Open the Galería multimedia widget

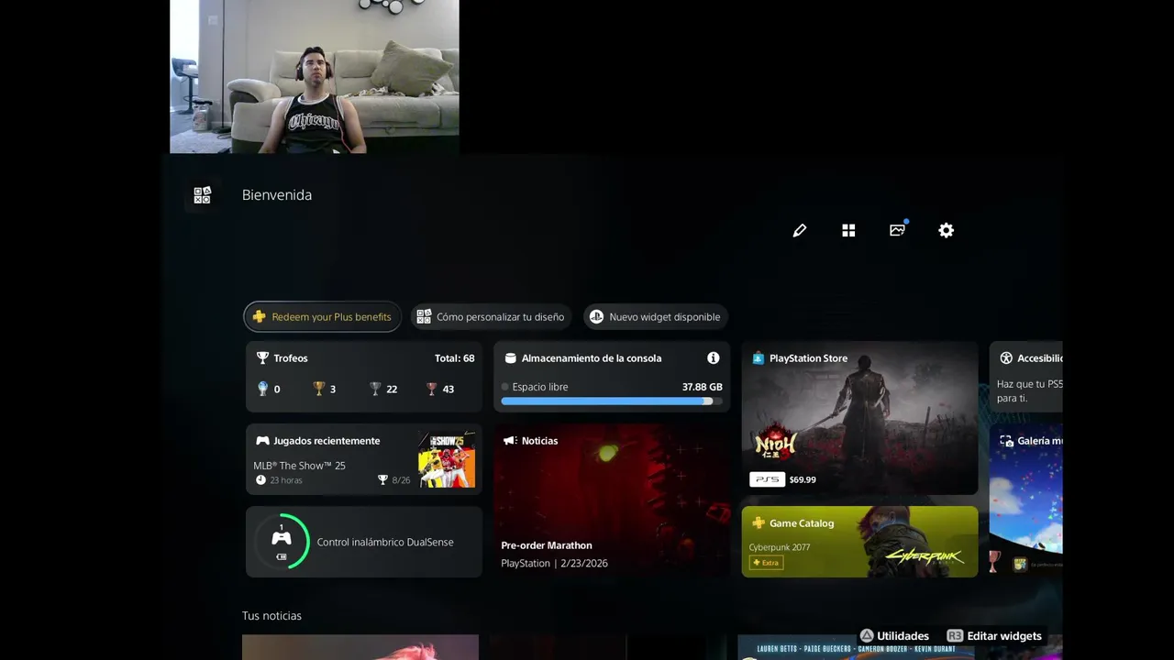(x=1025, y=500)
